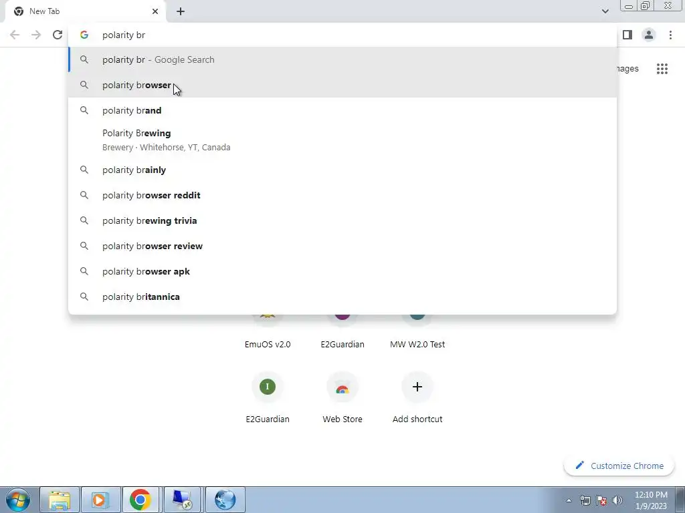Choose the 'polarity brand' suggestion
This screenshot has height=513, width=685.
coord(342,110)
